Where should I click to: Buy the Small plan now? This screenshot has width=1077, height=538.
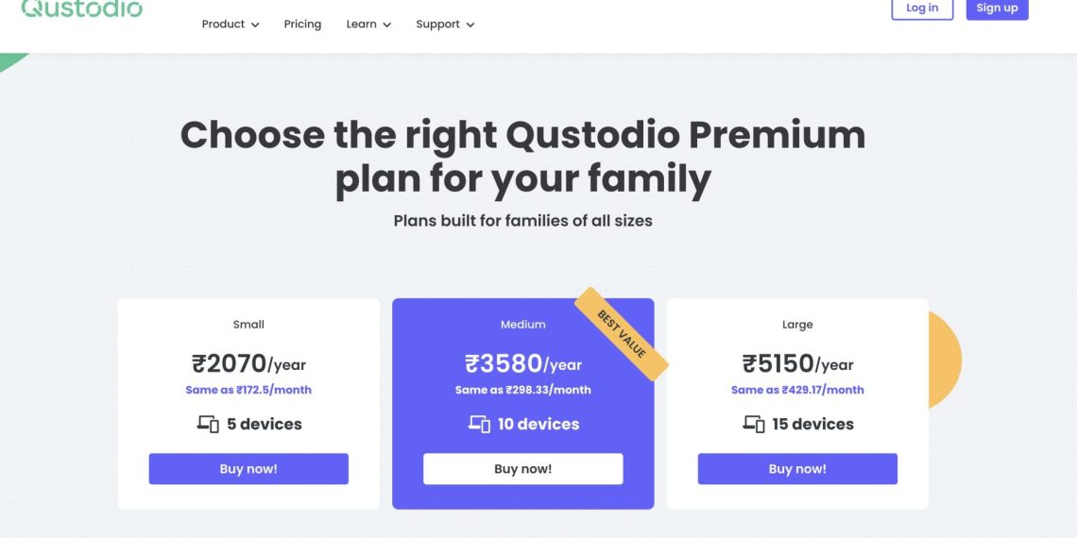coord(248,469)
